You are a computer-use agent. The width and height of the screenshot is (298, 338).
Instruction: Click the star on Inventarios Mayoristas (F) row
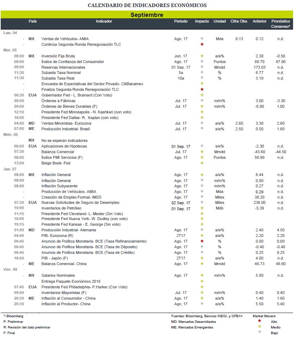coord(202,292)
